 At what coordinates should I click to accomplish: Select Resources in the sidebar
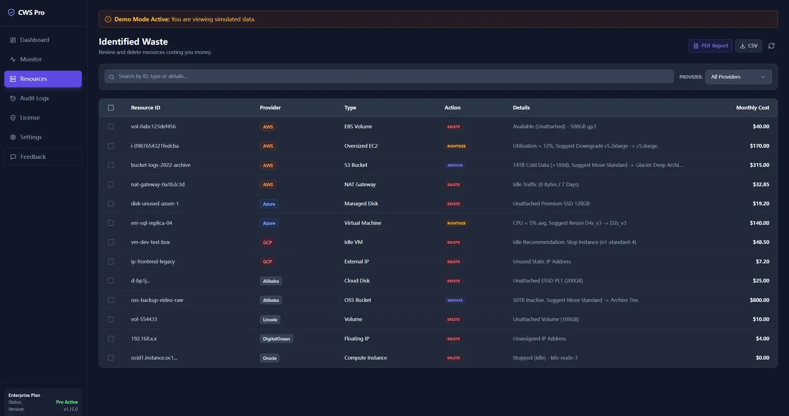43,79
